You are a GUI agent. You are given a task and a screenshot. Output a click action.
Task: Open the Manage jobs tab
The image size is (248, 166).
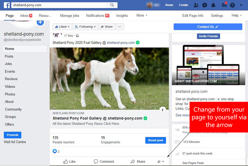pyautogui.click(x=69, y=15)
